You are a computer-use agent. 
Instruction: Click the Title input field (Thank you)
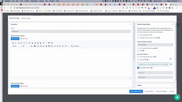[x=71, y=31]
